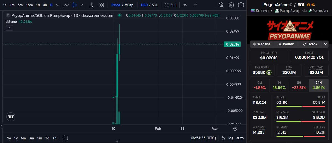Expand the left side panel handle

click(2, 125)
